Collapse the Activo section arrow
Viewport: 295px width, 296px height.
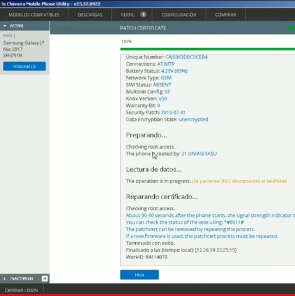pos(5,26)
